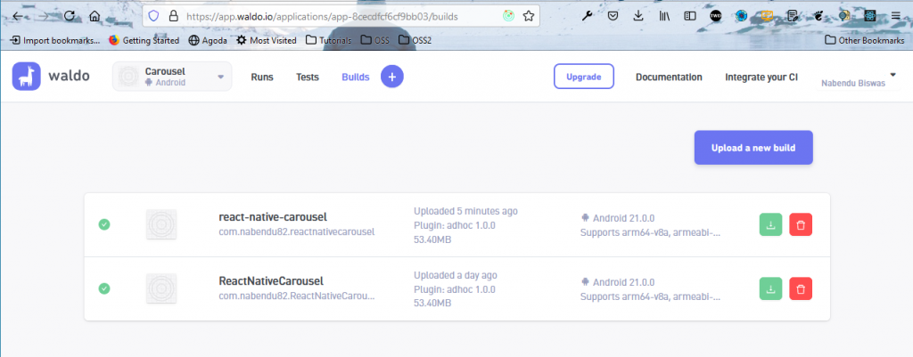Image resolution: width=913 pixels, height=357 pixels.
Task: Click the waldo llama logo
Action: 27,77
